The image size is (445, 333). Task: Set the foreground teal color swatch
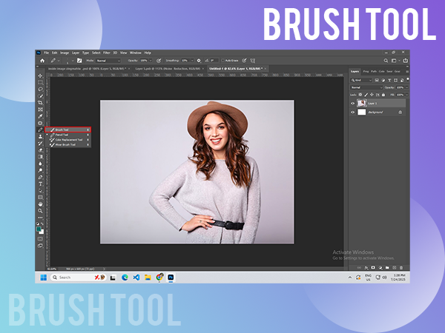pyautogui.click(x=39, y=229)
